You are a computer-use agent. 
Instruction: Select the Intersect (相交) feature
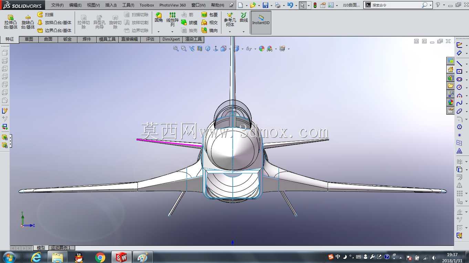(x=209, y=22)
